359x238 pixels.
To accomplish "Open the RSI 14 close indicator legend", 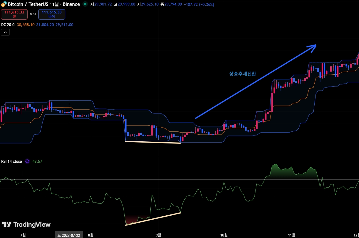I will click(11, 162).
